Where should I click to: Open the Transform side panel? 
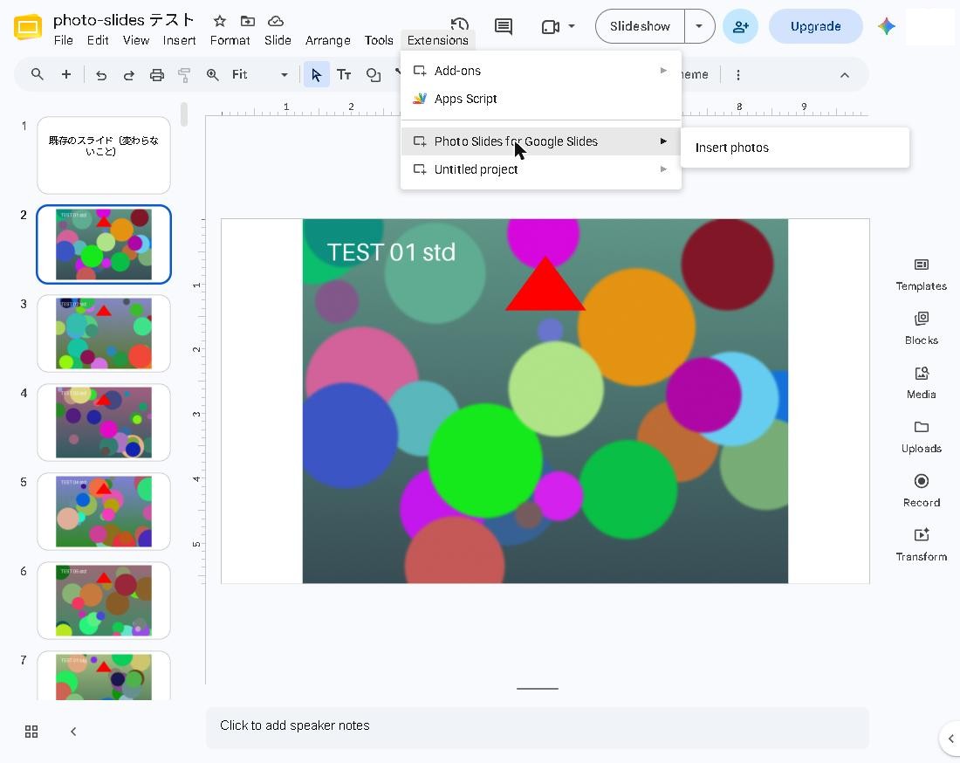tap(921, 545)
